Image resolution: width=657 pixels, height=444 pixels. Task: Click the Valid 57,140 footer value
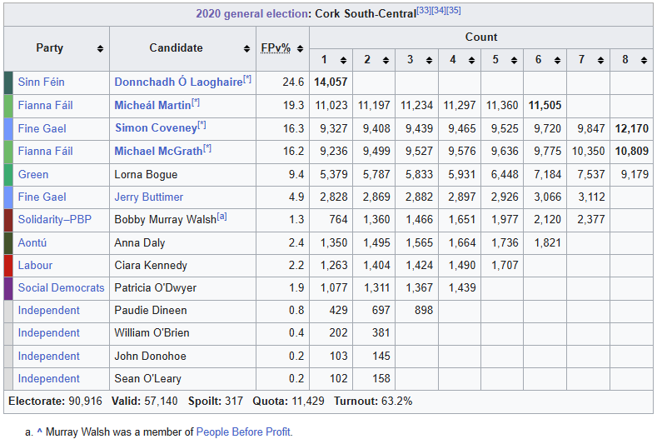click(161, 402)
